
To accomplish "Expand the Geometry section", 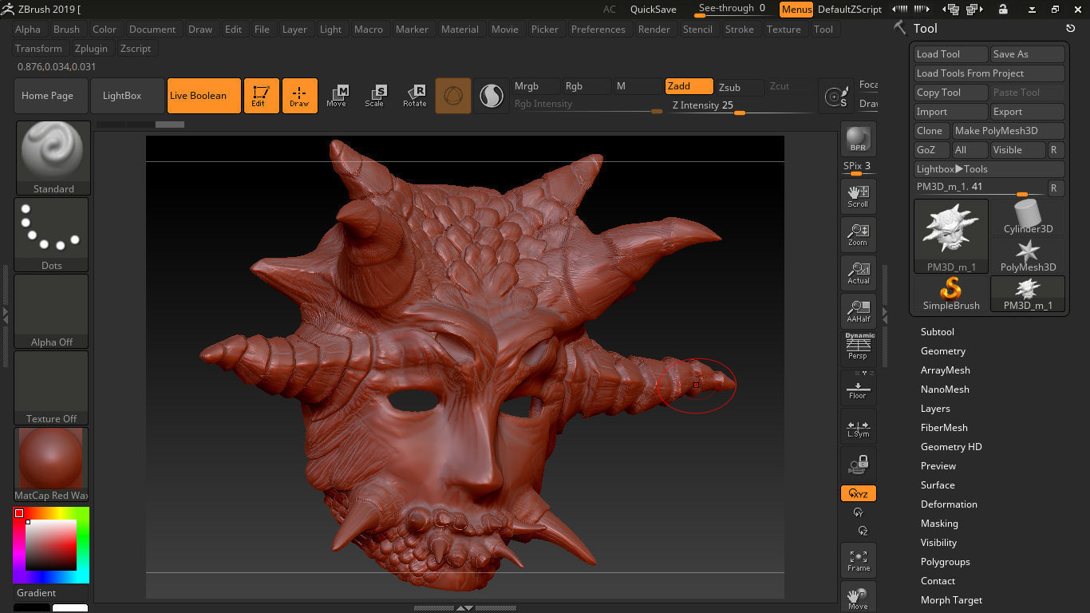I will 942,351.
